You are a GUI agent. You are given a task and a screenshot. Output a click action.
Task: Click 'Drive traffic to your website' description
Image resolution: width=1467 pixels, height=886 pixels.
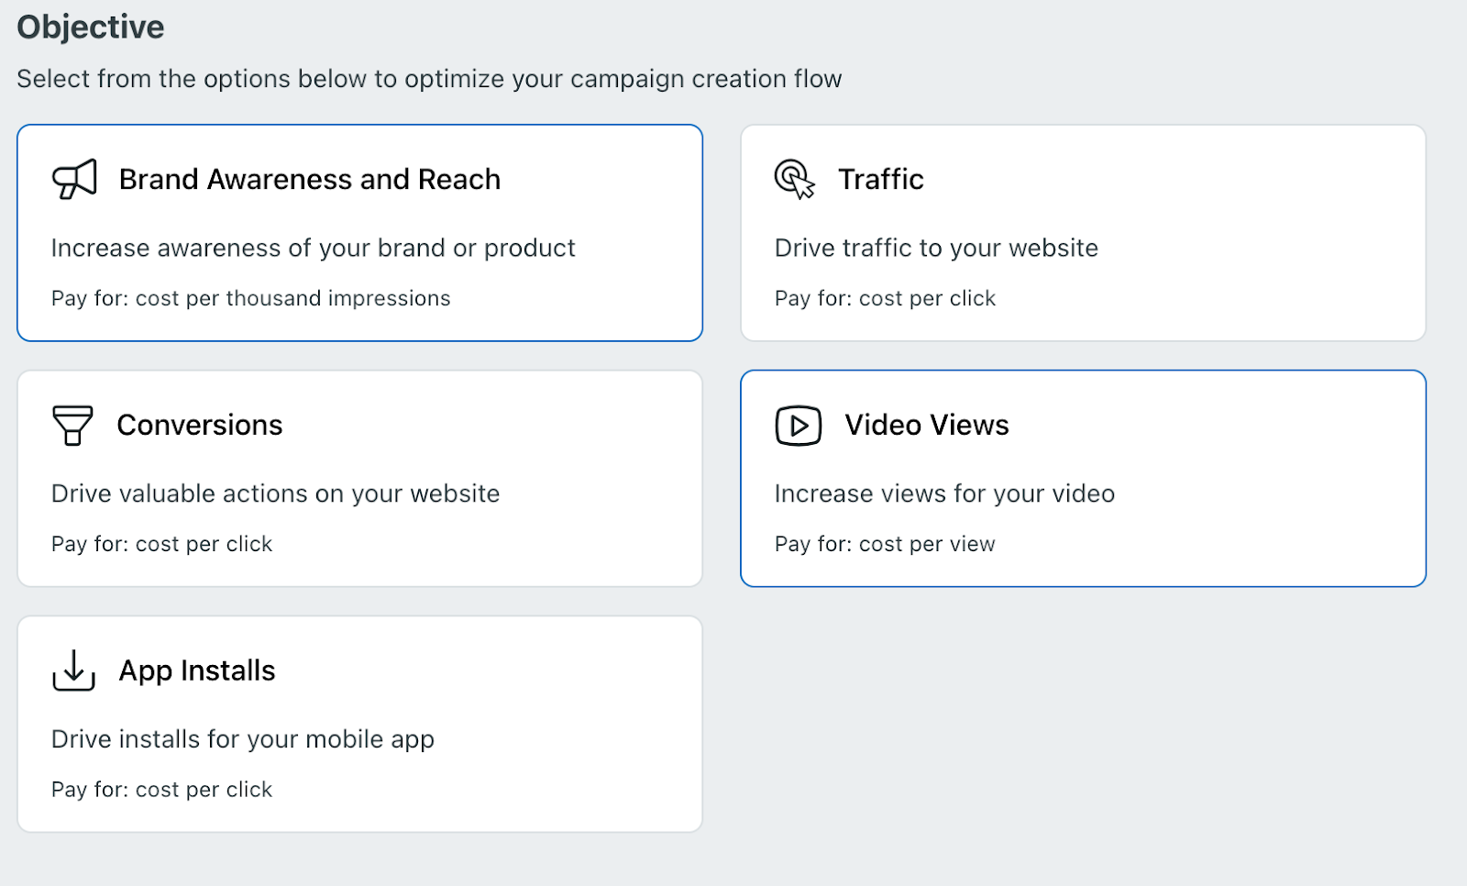(x=936, y=248)
